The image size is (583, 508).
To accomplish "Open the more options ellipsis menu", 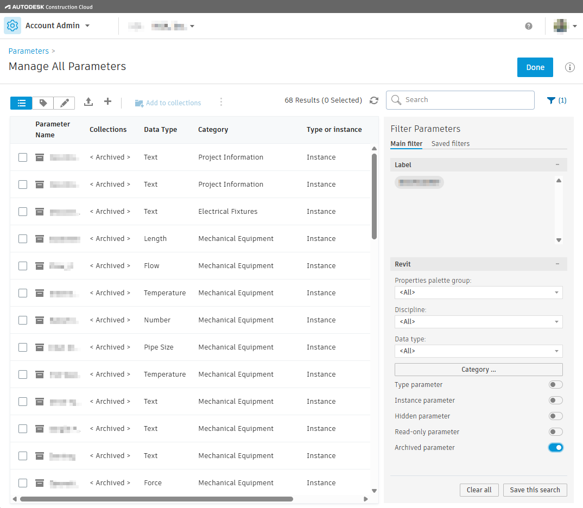I will click(x=221, y=102).
